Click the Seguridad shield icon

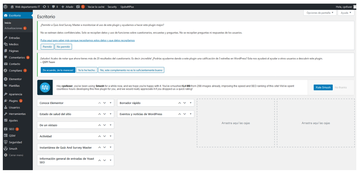(6, 142)
